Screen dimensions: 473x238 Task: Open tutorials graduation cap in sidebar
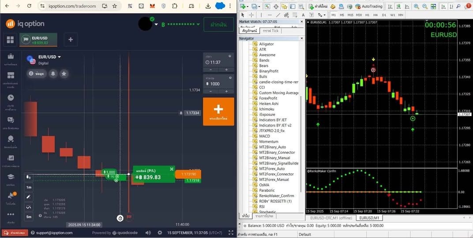click(x=11, y=177)
